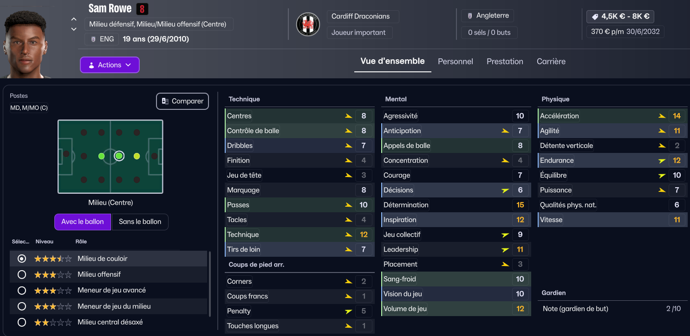Image resolution: width=690 pixels, height=336 pixels.
Task: Select the Meneur de jeu avancé radio
Action: (21, 290)
